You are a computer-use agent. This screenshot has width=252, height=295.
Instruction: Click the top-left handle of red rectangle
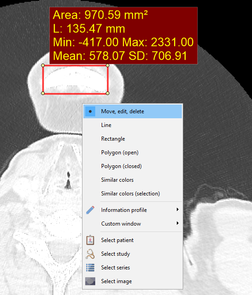tap(43, 65)
